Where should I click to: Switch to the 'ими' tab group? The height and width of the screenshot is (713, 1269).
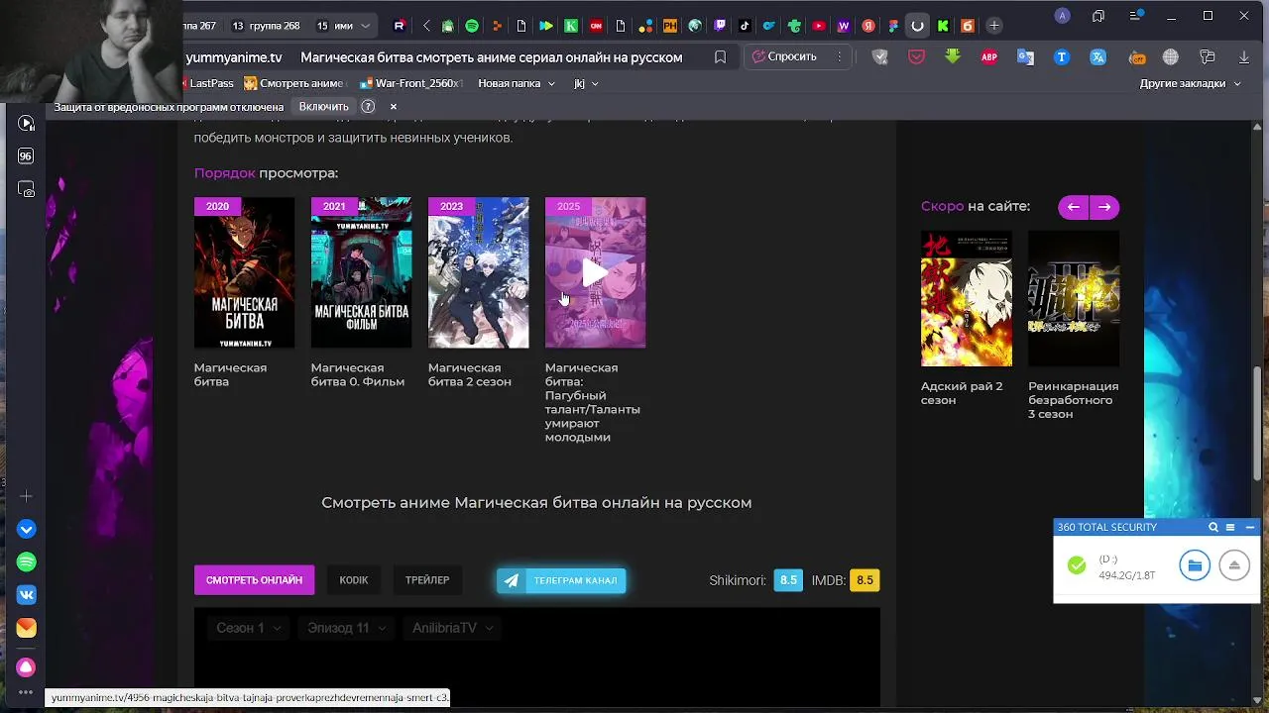click(334, 26)
